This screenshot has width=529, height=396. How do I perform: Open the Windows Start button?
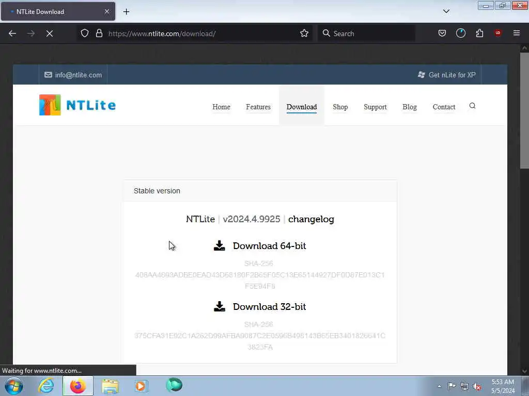(x=14, y=386)
